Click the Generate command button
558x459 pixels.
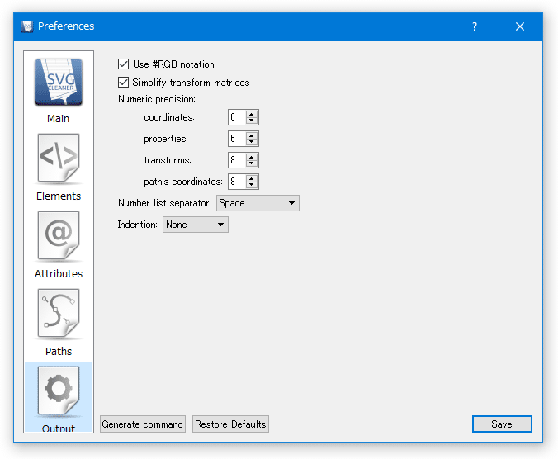(142, 424)
